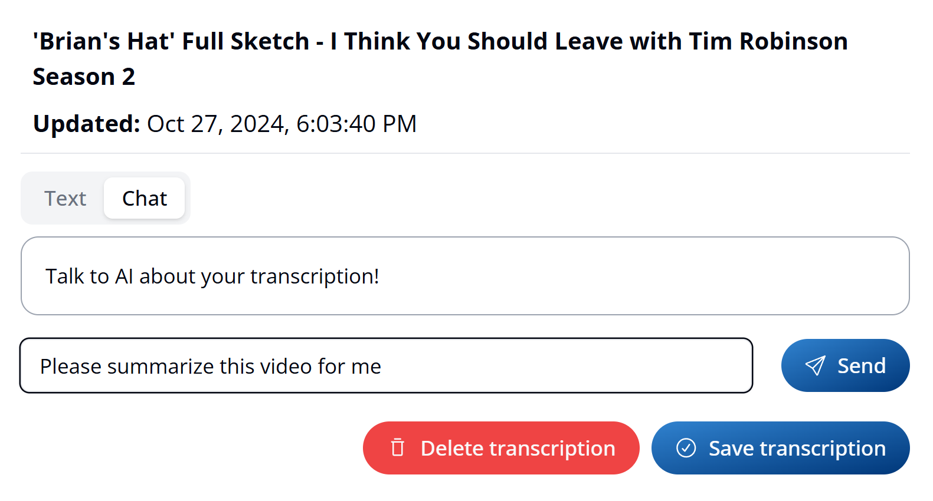Click the Send button
Screen dimensions: 933x501
(x=845, y=365)
